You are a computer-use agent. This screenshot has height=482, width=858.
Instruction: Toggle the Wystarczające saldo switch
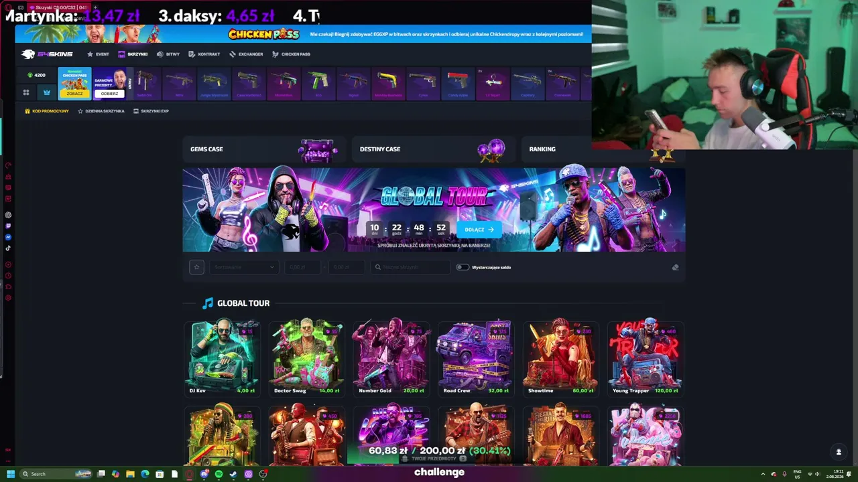463,267
